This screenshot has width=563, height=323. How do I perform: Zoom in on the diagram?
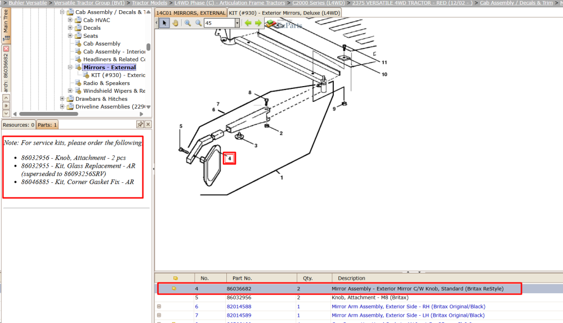187,23
